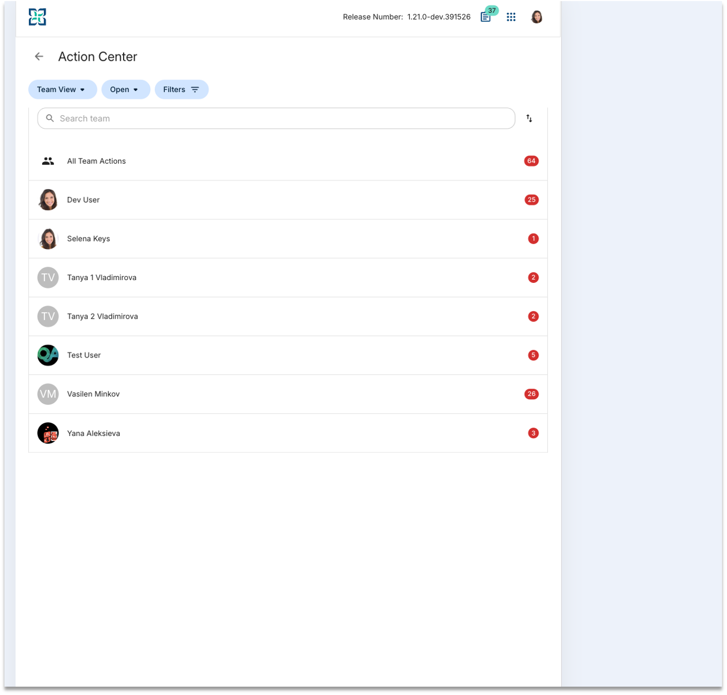Image resolution: width=727 pixels, height=695 pixels.
Task: Click the app logo in the header
Action: coord(37,17)
